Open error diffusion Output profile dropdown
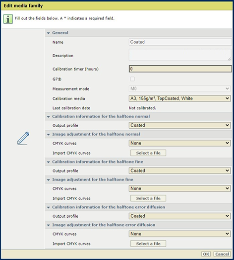The height and width of the screenshot is (260, 234). tap(179, 216)
